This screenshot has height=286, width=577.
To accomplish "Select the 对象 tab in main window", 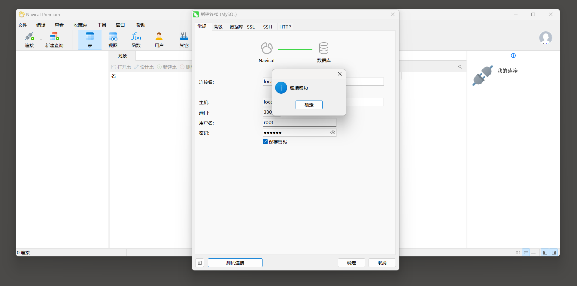I will pyautogui.click(x=123, y=56).
